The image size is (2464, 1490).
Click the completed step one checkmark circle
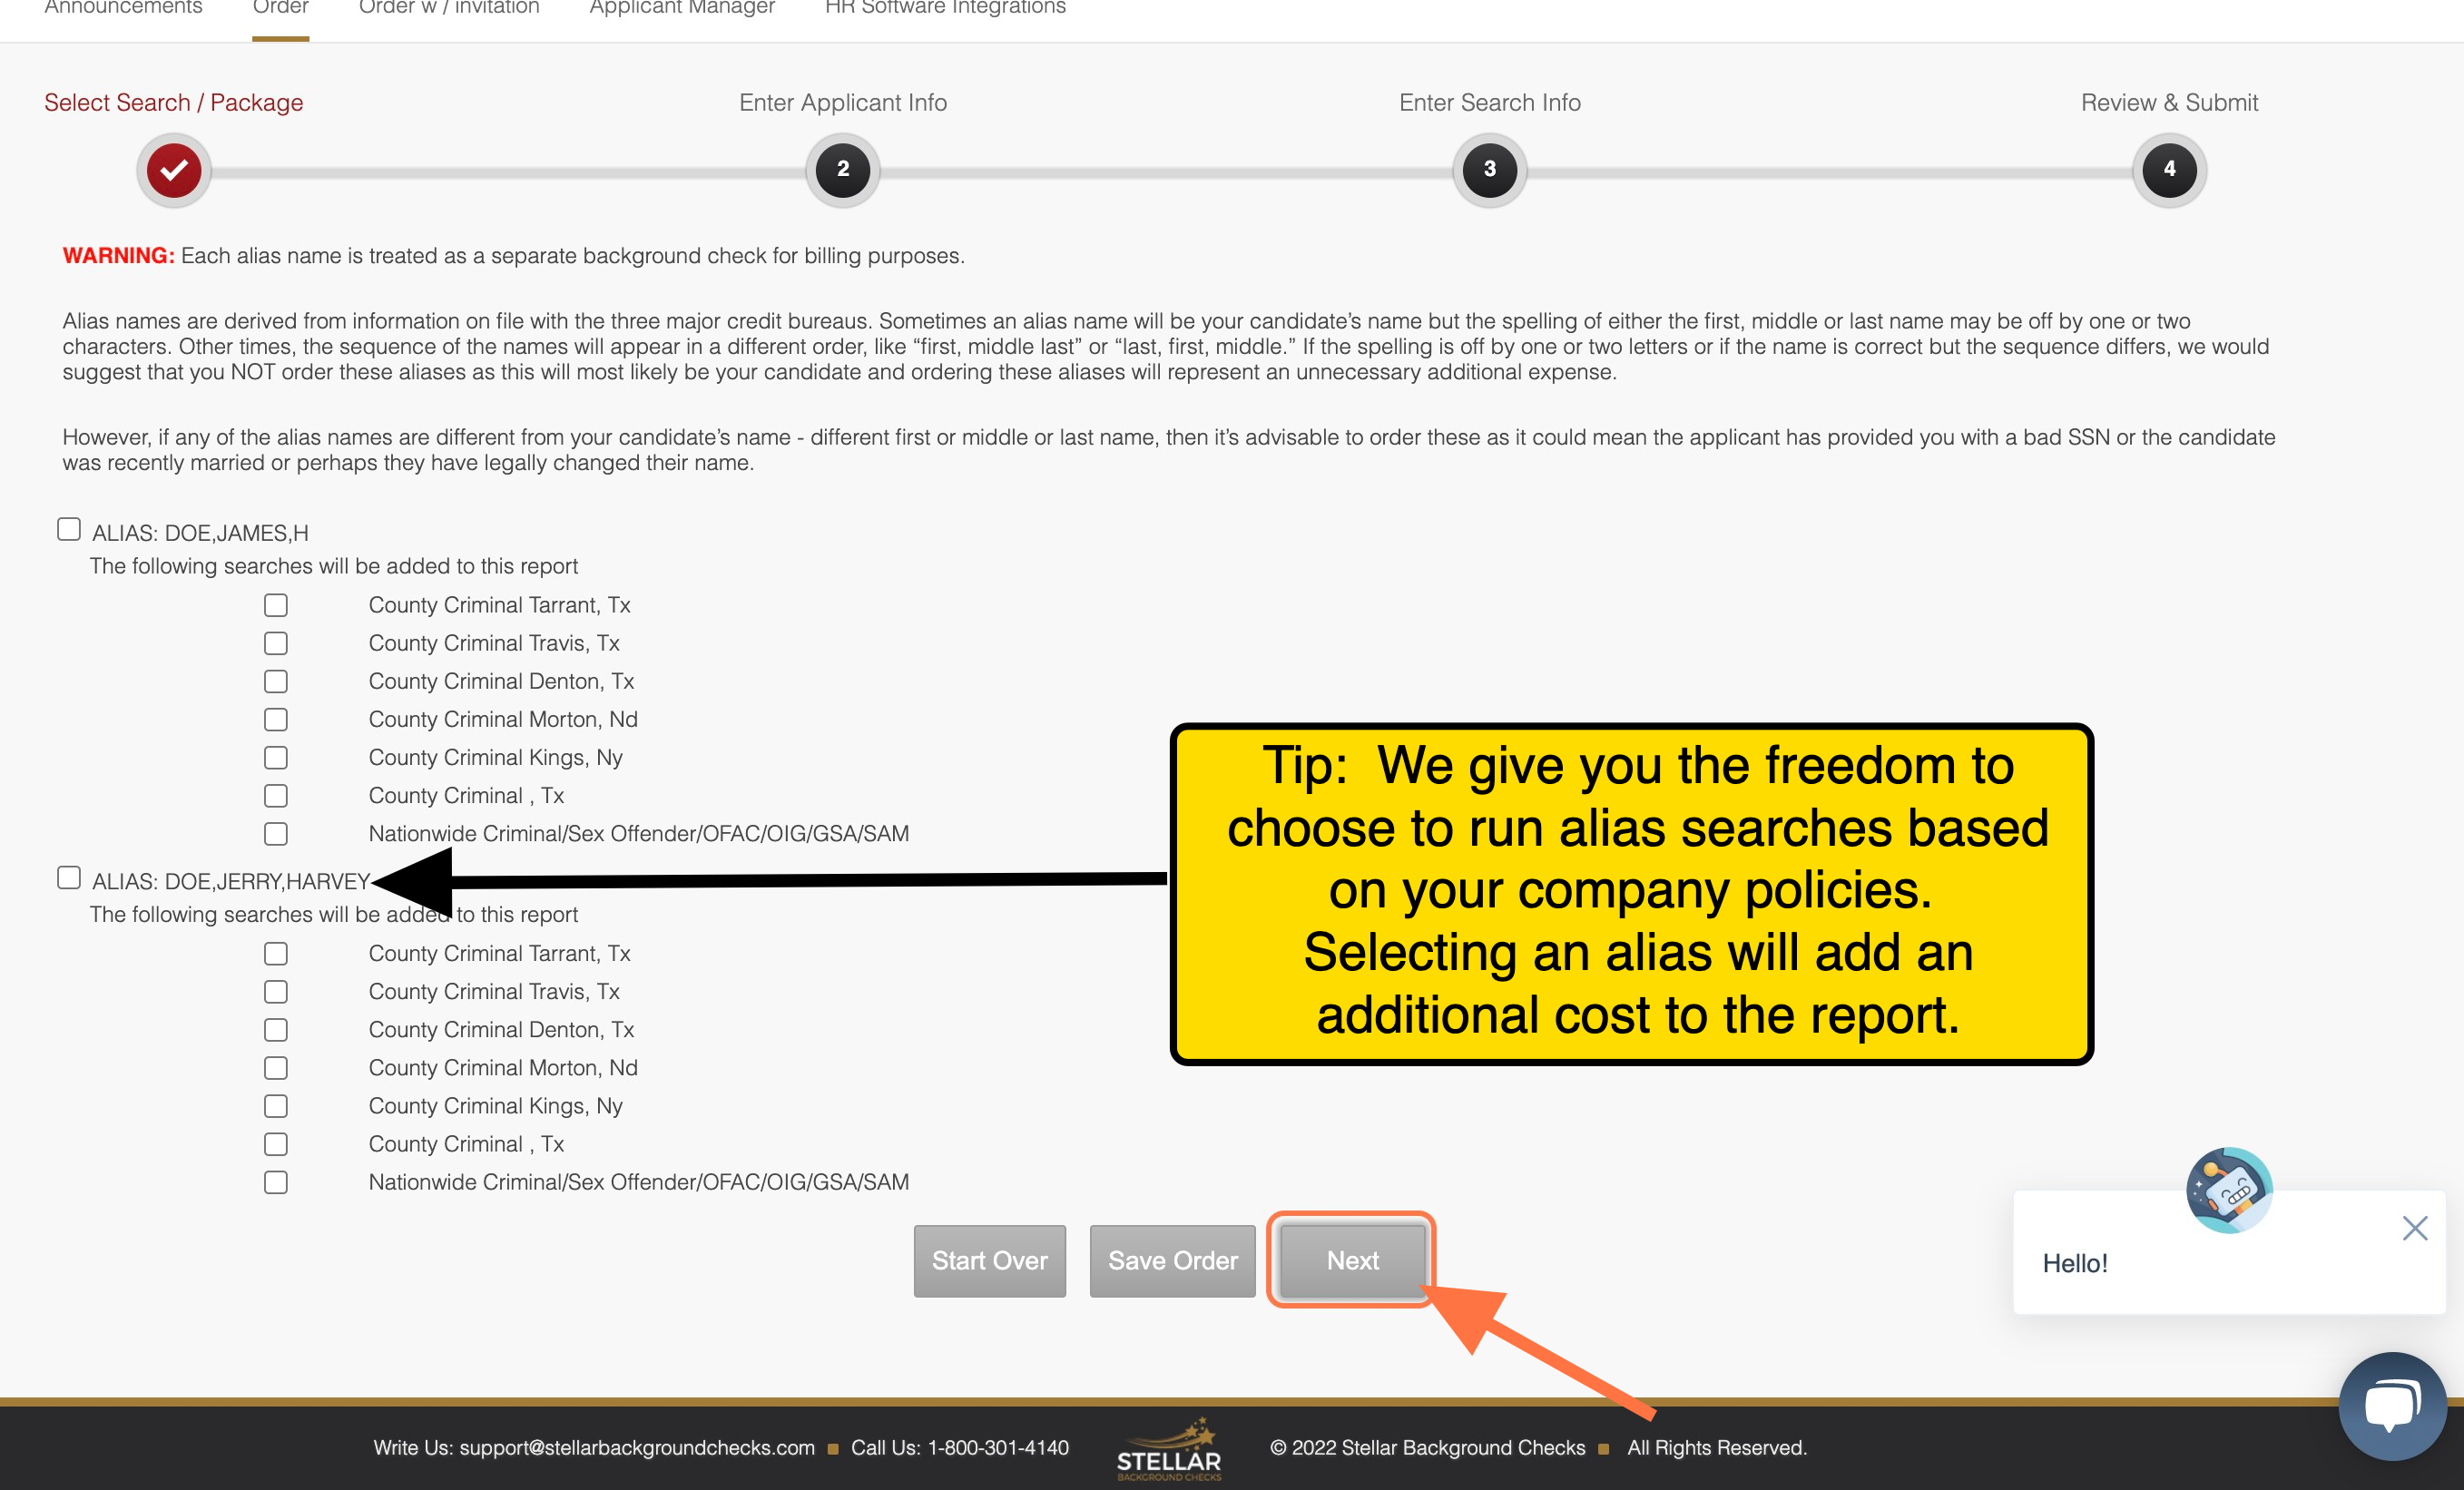click(x=174, y=169)
